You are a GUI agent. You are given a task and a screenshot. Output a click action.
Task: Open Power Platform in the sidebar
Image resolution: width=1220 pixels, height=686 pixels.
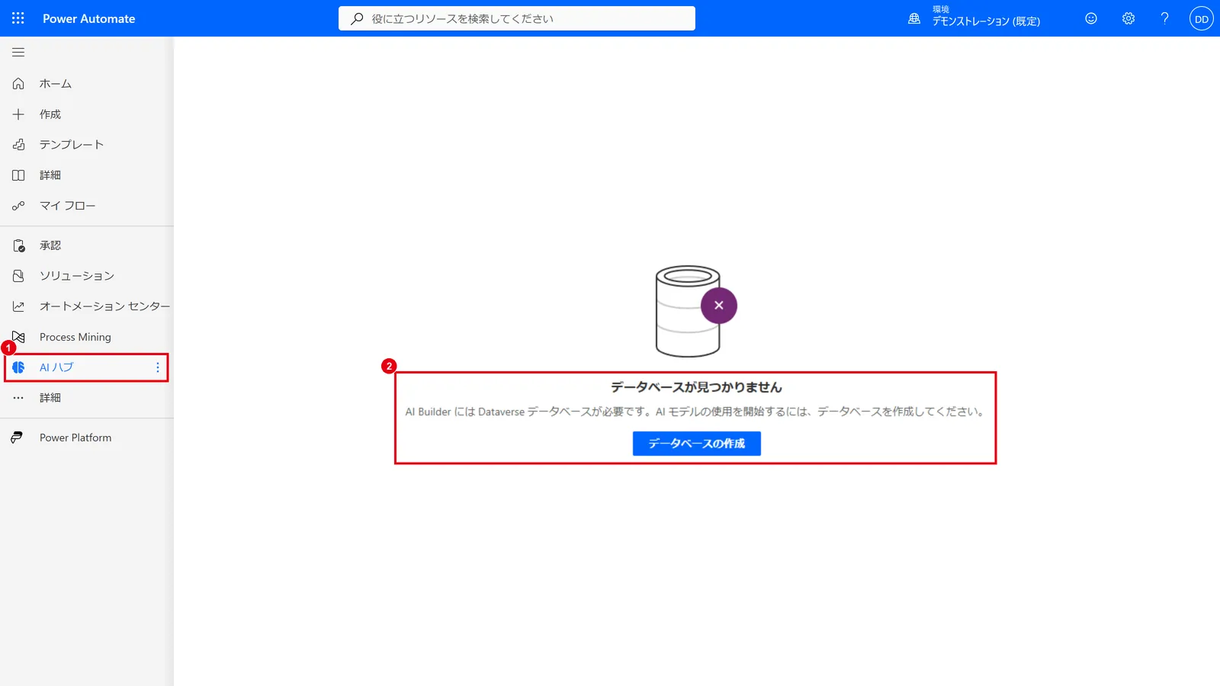[75, 438]
